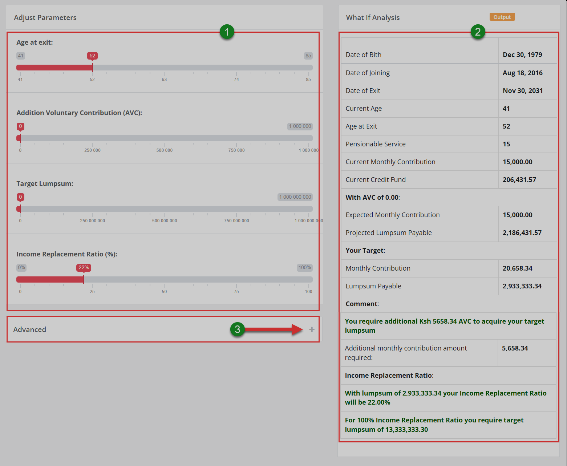
Task: Click the AVC slider handle showing 0
Action: coord(20,138)
